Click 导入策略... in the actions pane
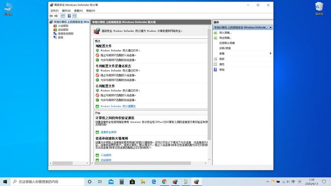 (x=225, y=33)
